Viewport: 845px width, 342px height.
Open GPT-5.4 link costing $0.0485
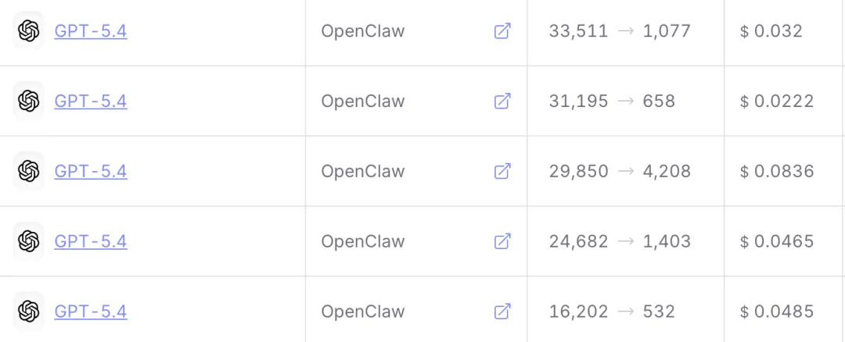(x=91, y=312)
